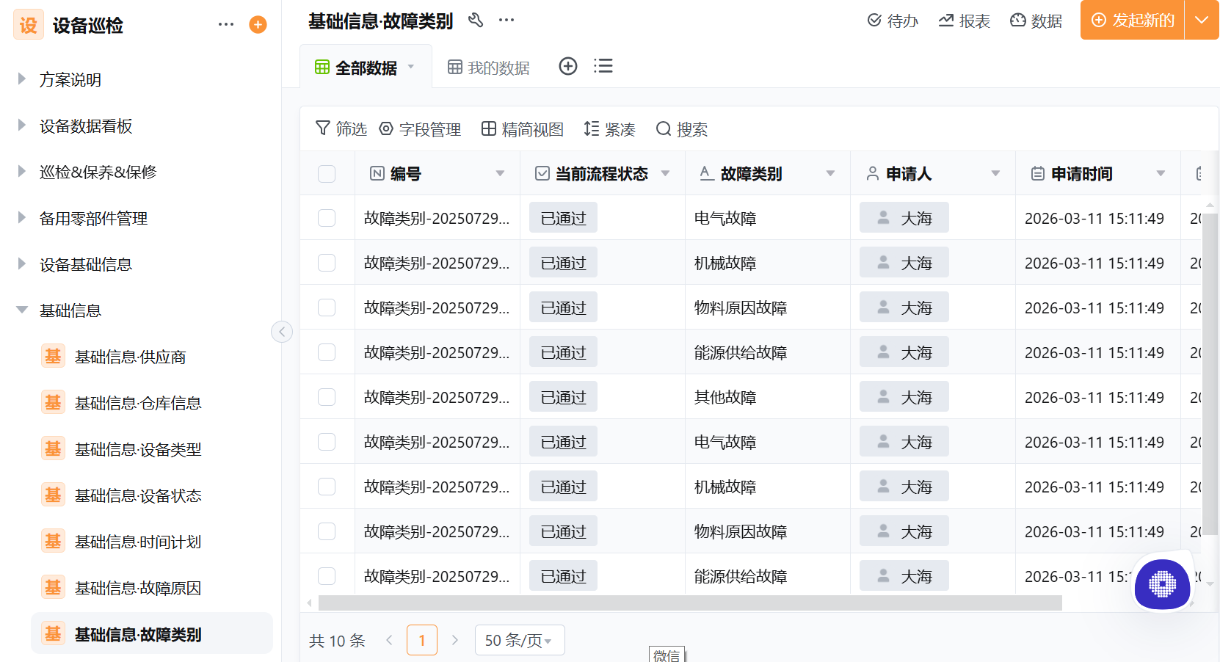The width and height of the screenshot is (1220, 662).
Task: Enable 筛选 filtering
Action: point(340,129)
